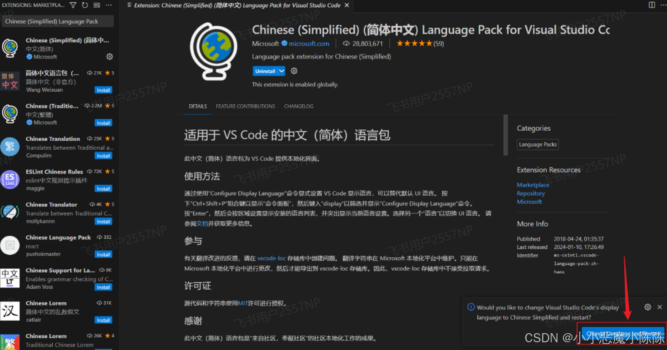Install Chinese Support by Adam Voss

click(104, 287)
